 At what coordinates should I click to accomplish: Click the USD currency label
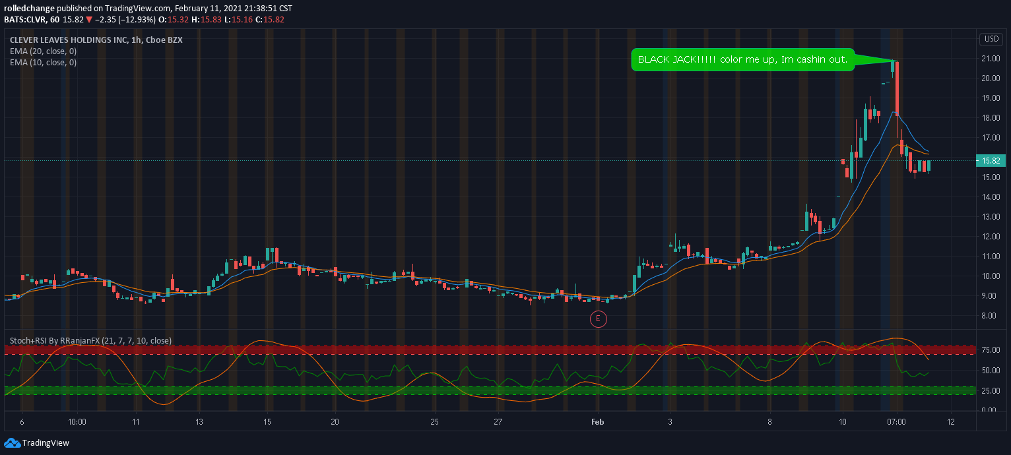click(x=991, y=39)
